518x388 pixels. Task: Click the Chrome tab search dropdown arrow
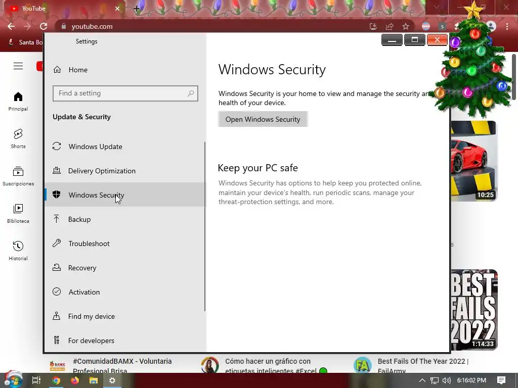(x=437, y=7)
